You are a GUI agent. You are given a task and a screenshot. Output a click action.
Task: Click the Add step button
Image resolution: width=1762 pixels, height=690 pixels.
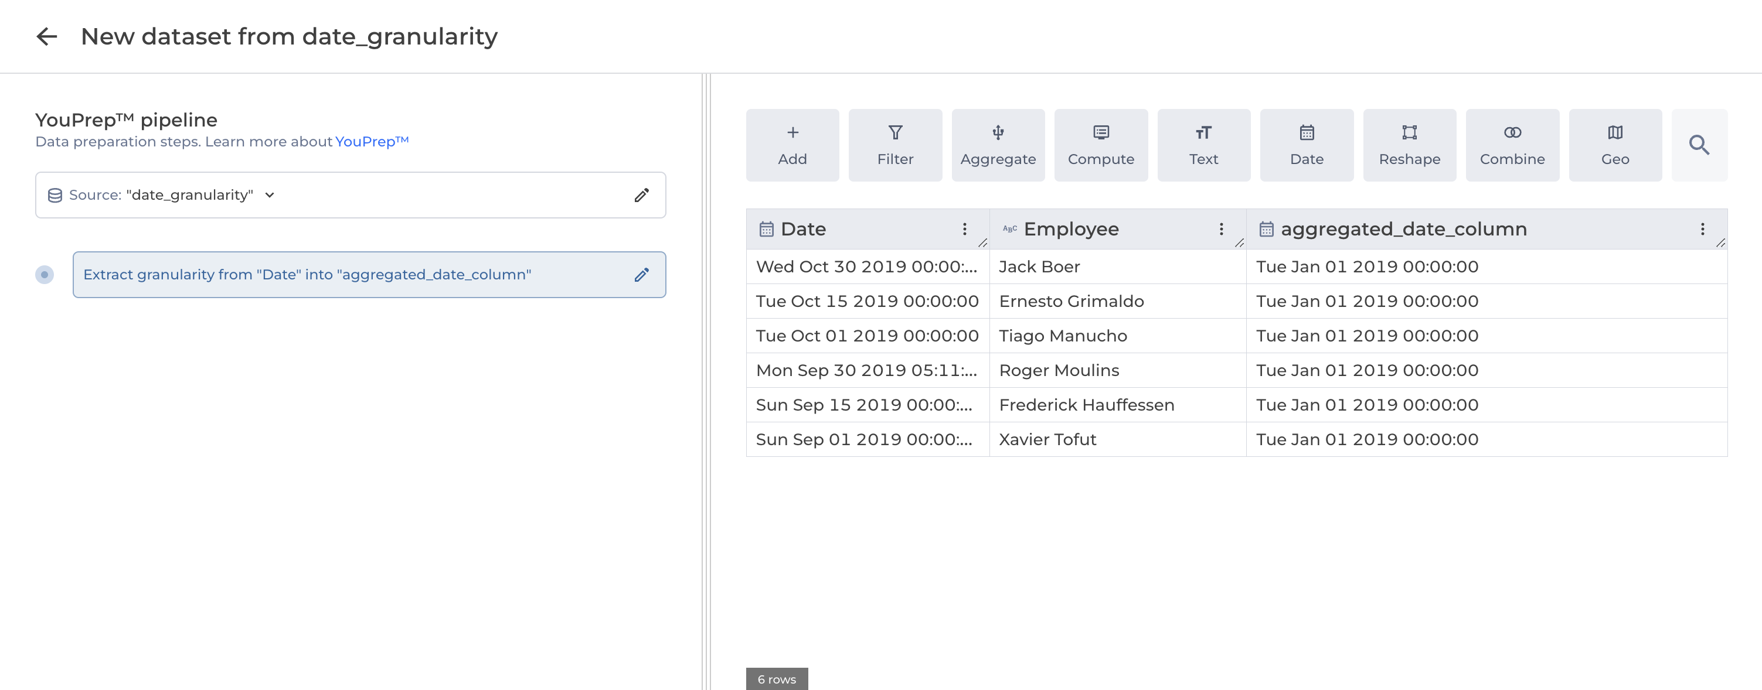coord(792,145)
